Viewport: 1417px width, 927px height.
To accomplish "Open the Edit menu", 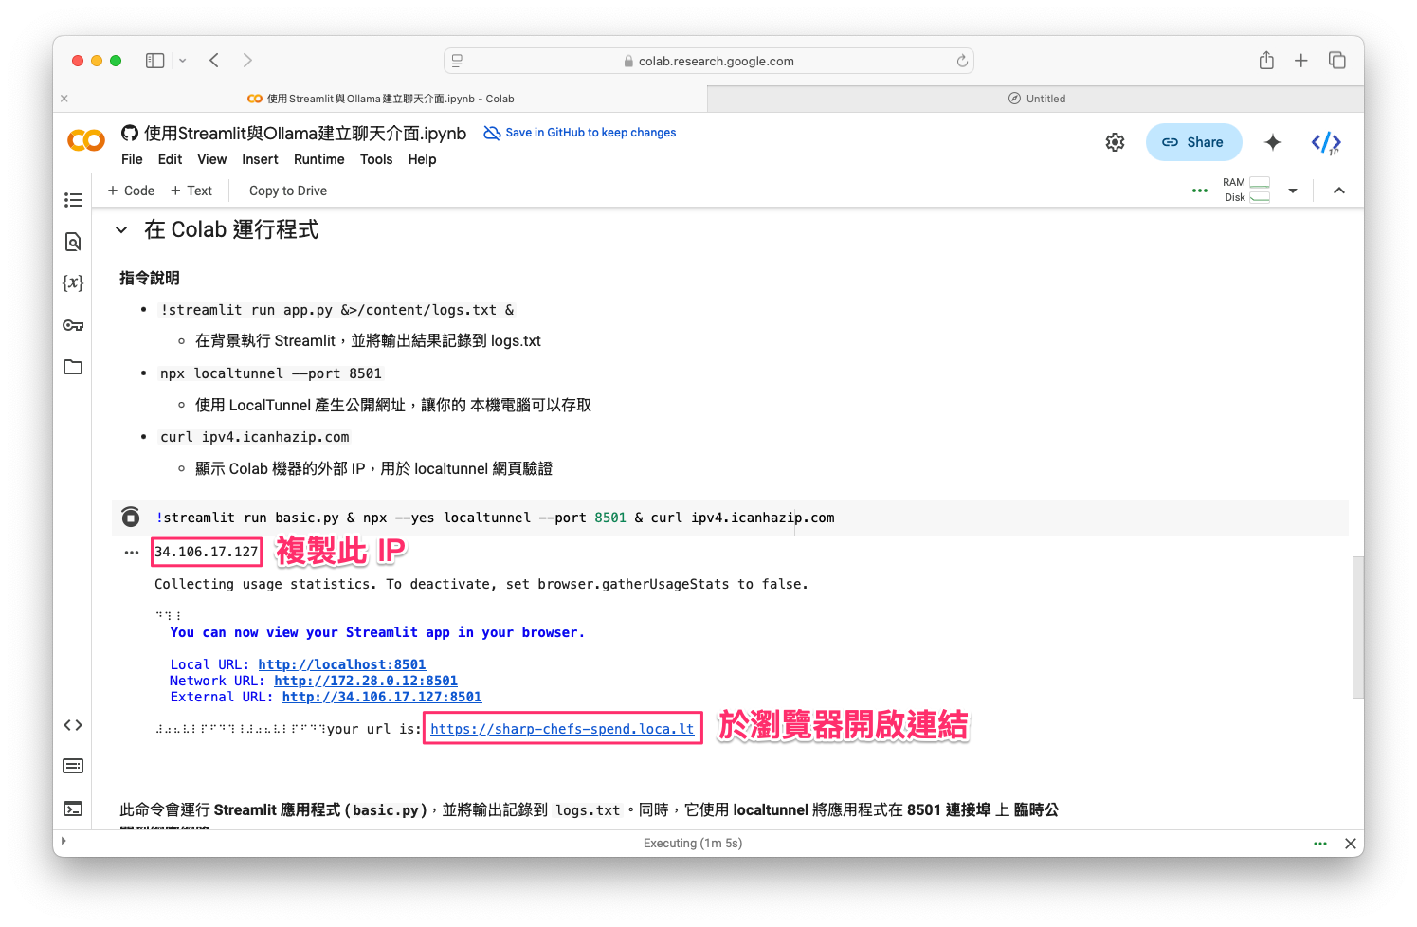I will pyautogui.click(x=170, y=159).
